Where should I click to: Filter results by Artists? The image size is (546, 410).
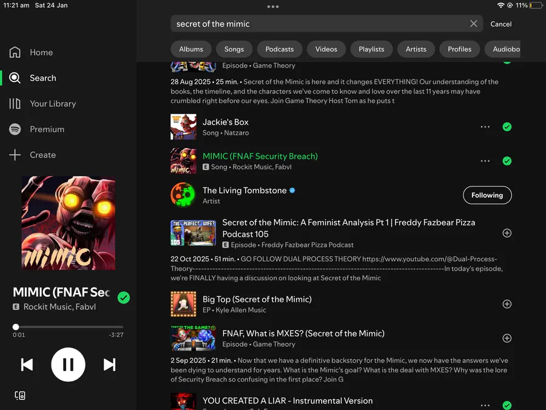point(416,49)
